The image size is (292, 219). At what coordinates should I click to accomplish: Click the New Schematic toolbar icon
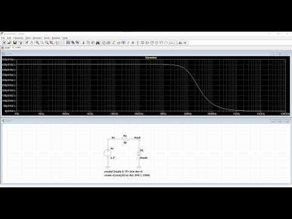(4, 43)
